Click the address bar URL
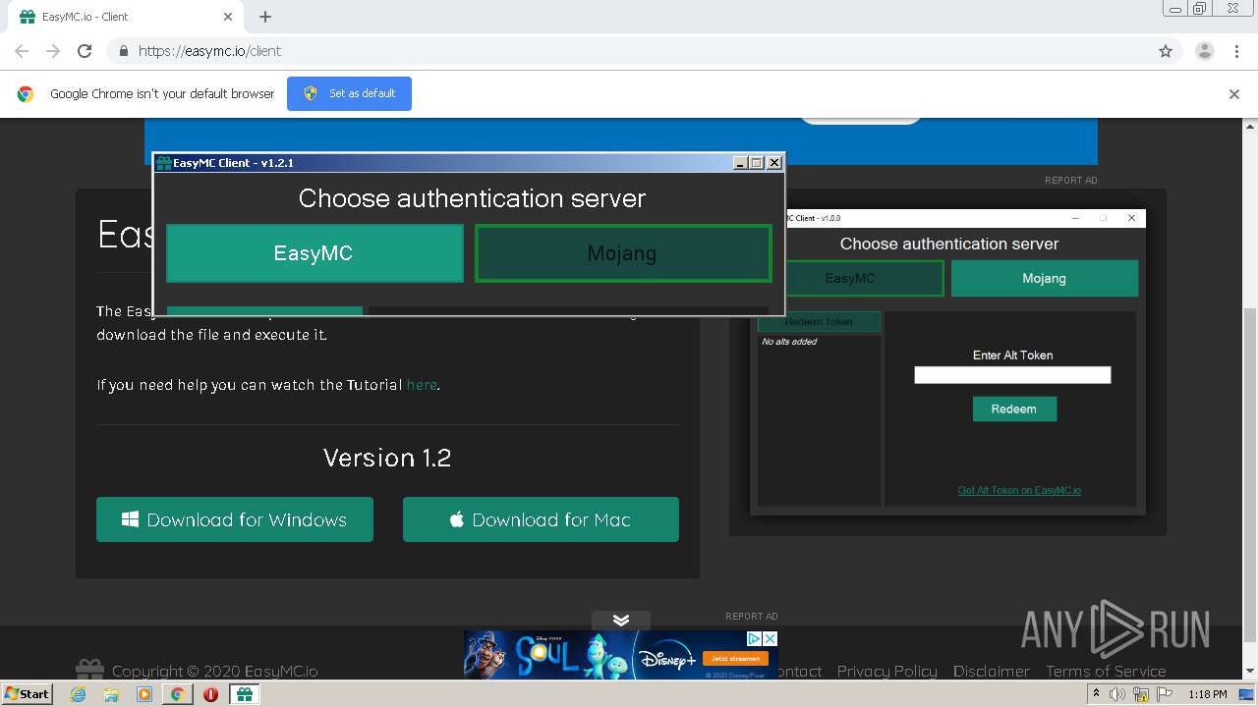The image size is (1258, 707). coord(209,51)
